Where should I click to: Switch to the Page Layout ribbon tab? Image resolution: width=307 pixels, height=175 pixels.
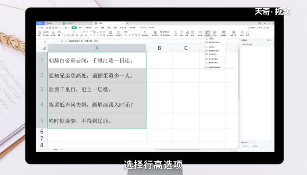(x=88, y=28)
